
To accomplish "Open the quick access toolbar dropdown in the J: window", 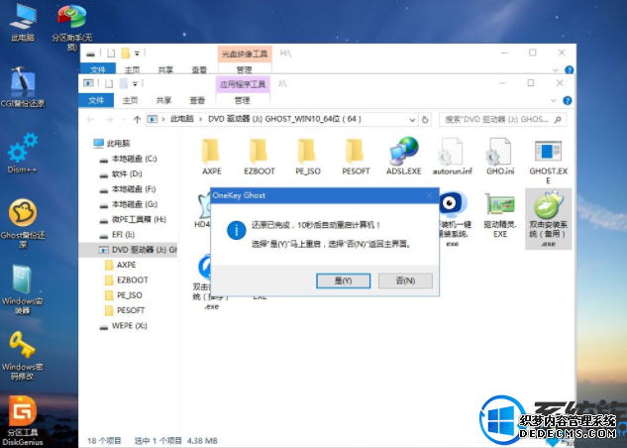I will (135, 83).
